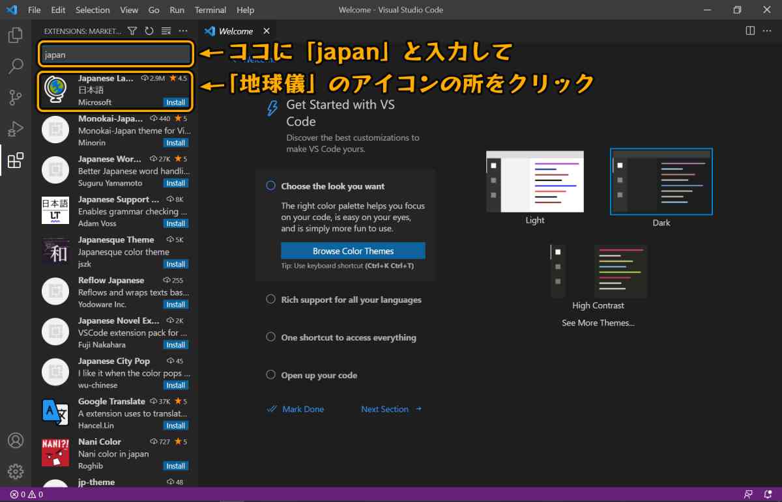Viewport: 782px width, 502px height.
Task: Install Japanese Word Handling extension
Action: click(x=176, y=183)
